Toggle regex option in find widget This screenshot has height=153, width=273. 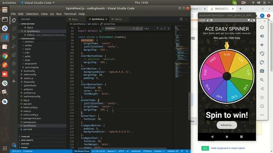coord(141,28)
